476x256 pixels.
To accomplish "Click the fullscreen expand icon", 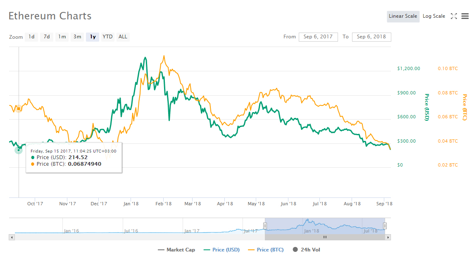I will [454, 16].
